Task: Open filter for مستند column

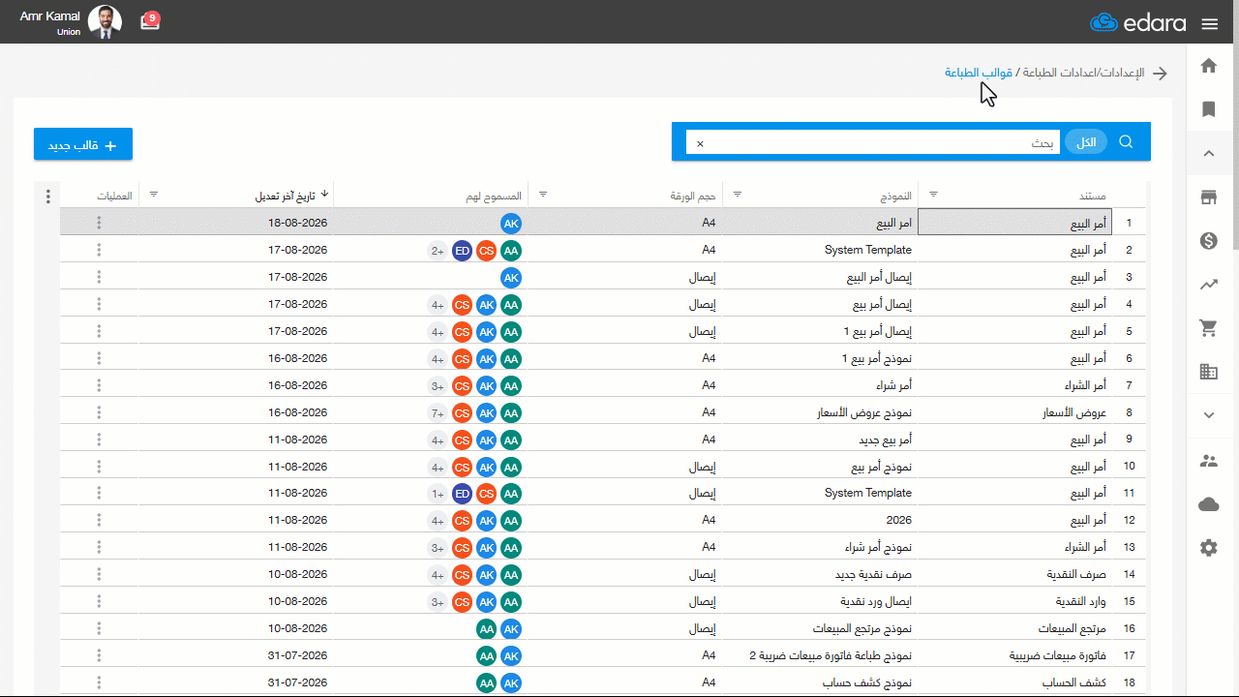Action: (x=933, y=195)
